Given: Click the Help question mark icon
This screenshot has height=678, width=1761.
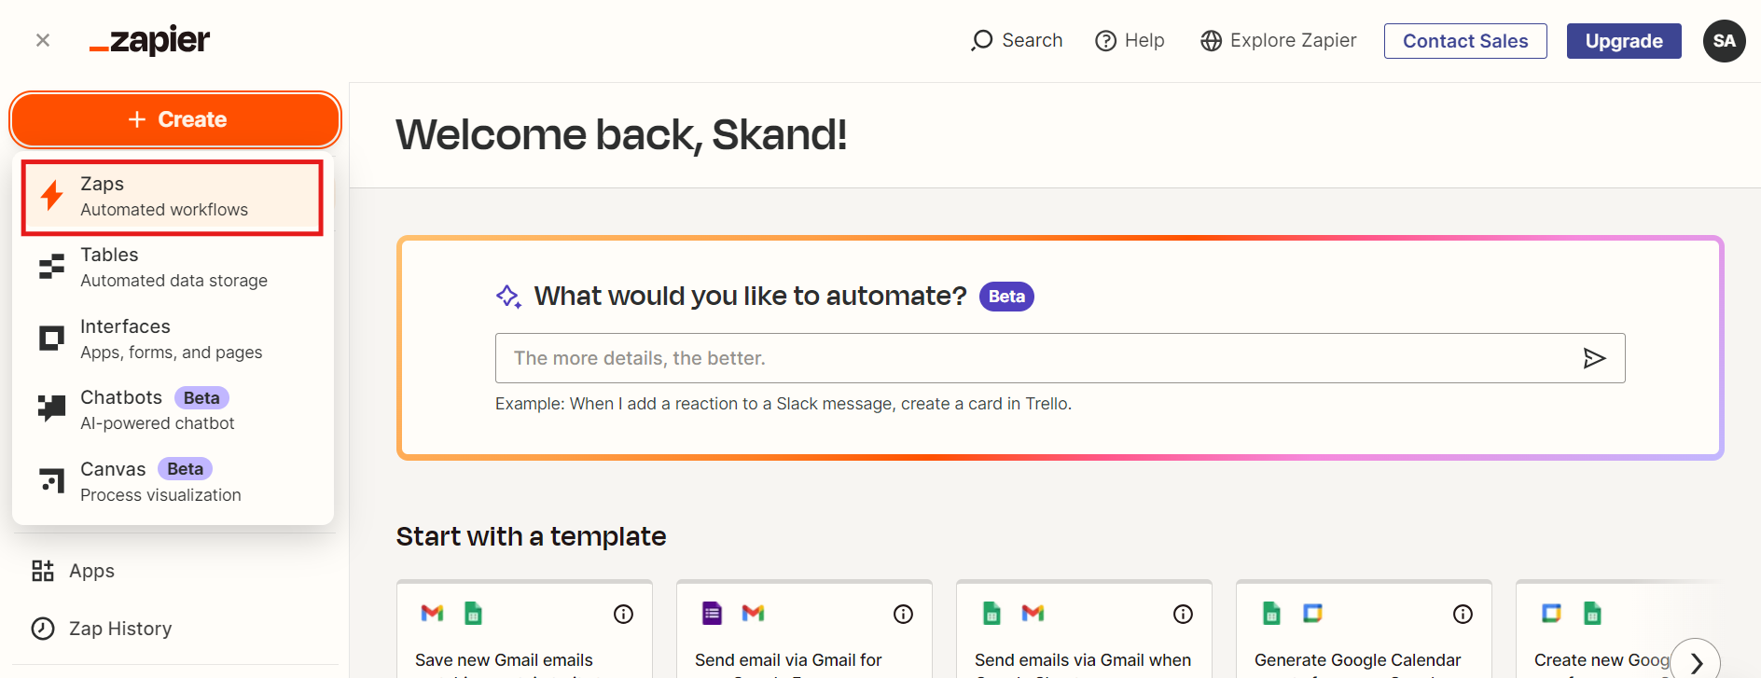Looking at the screenshot, I should click(x=1105, y=41).
